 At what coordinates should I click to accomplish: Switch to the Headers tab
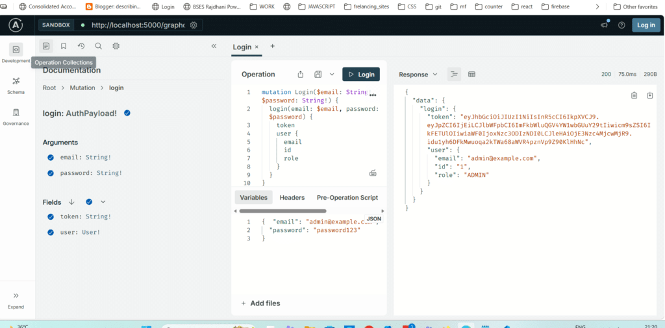pos(292,198)
